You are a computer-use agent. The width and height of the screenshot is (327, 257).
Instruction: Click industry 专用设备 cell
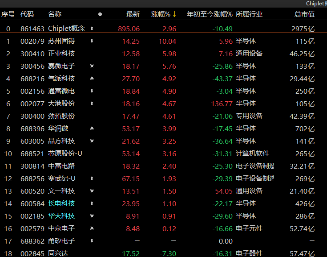click(x=249, y=116)
